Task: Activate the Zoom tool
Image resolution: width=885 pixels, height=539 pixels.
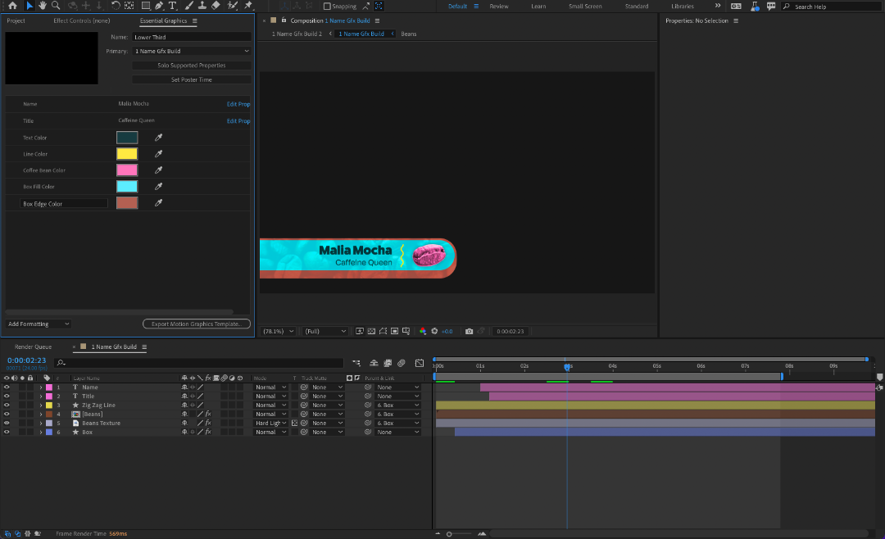Action: [x=56, y=6]
